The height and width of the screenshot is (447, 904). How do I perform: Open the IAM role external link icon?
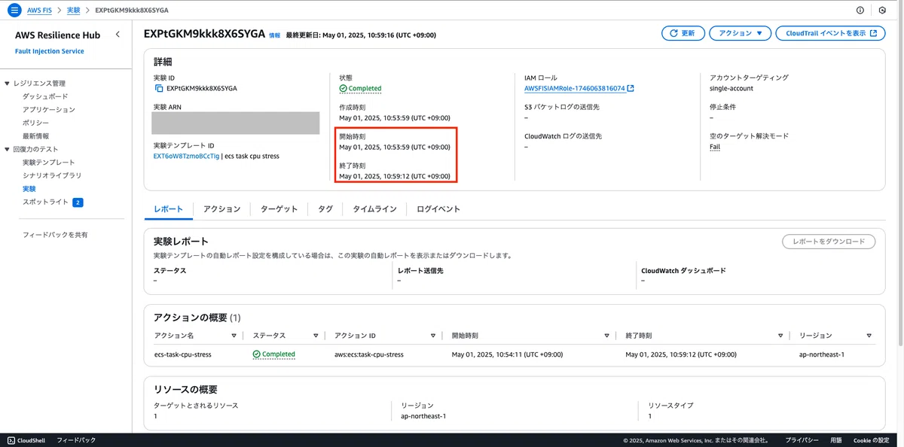[x=631, y=88]
